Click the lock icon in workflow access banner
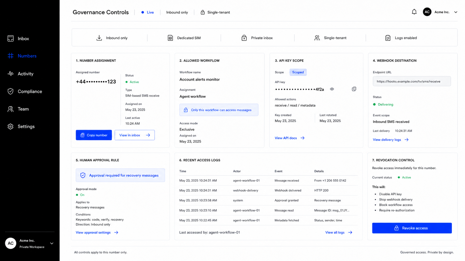465x261 pixels. pos(186,110)
